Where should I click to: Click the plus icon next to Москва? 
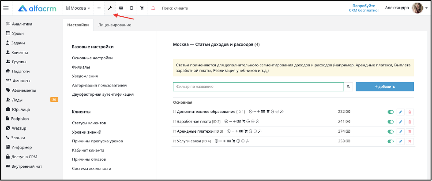tap(99, 8)
